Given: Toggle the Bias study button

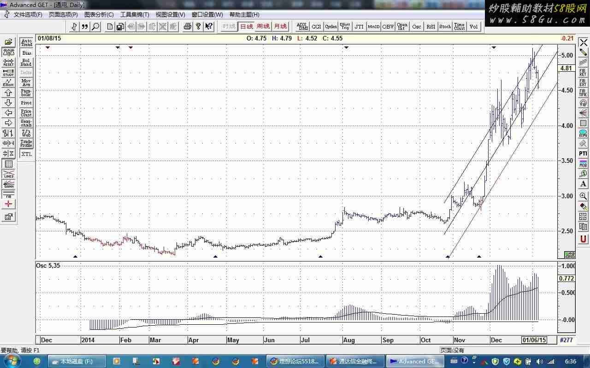Looking at the screenshot, I should [x=26, y=53].
